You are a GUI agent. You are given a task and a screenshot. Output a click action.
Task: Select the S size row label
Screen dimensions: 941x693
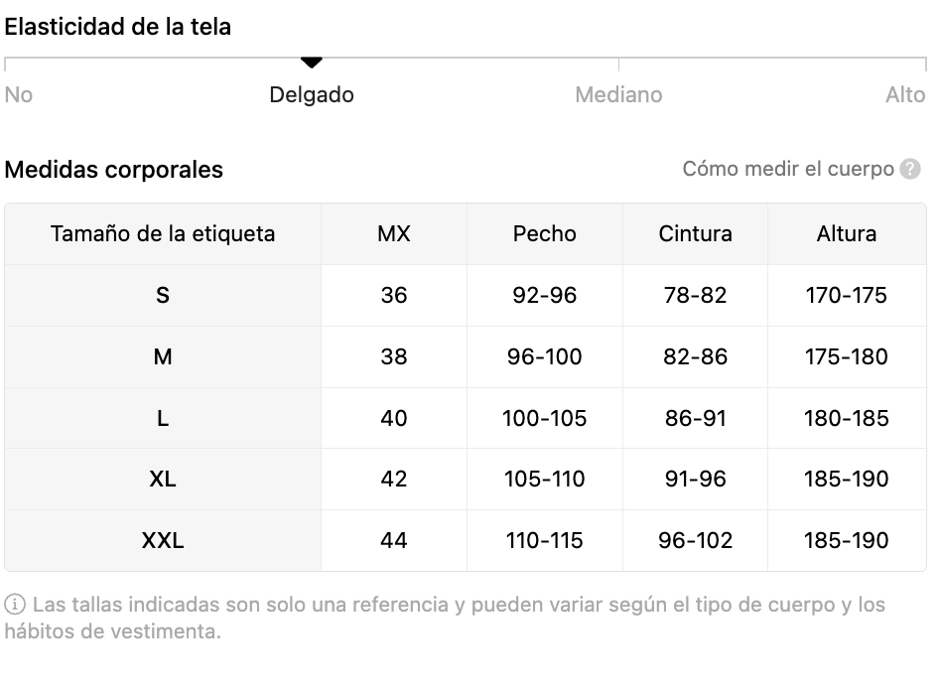click(163, 296)
